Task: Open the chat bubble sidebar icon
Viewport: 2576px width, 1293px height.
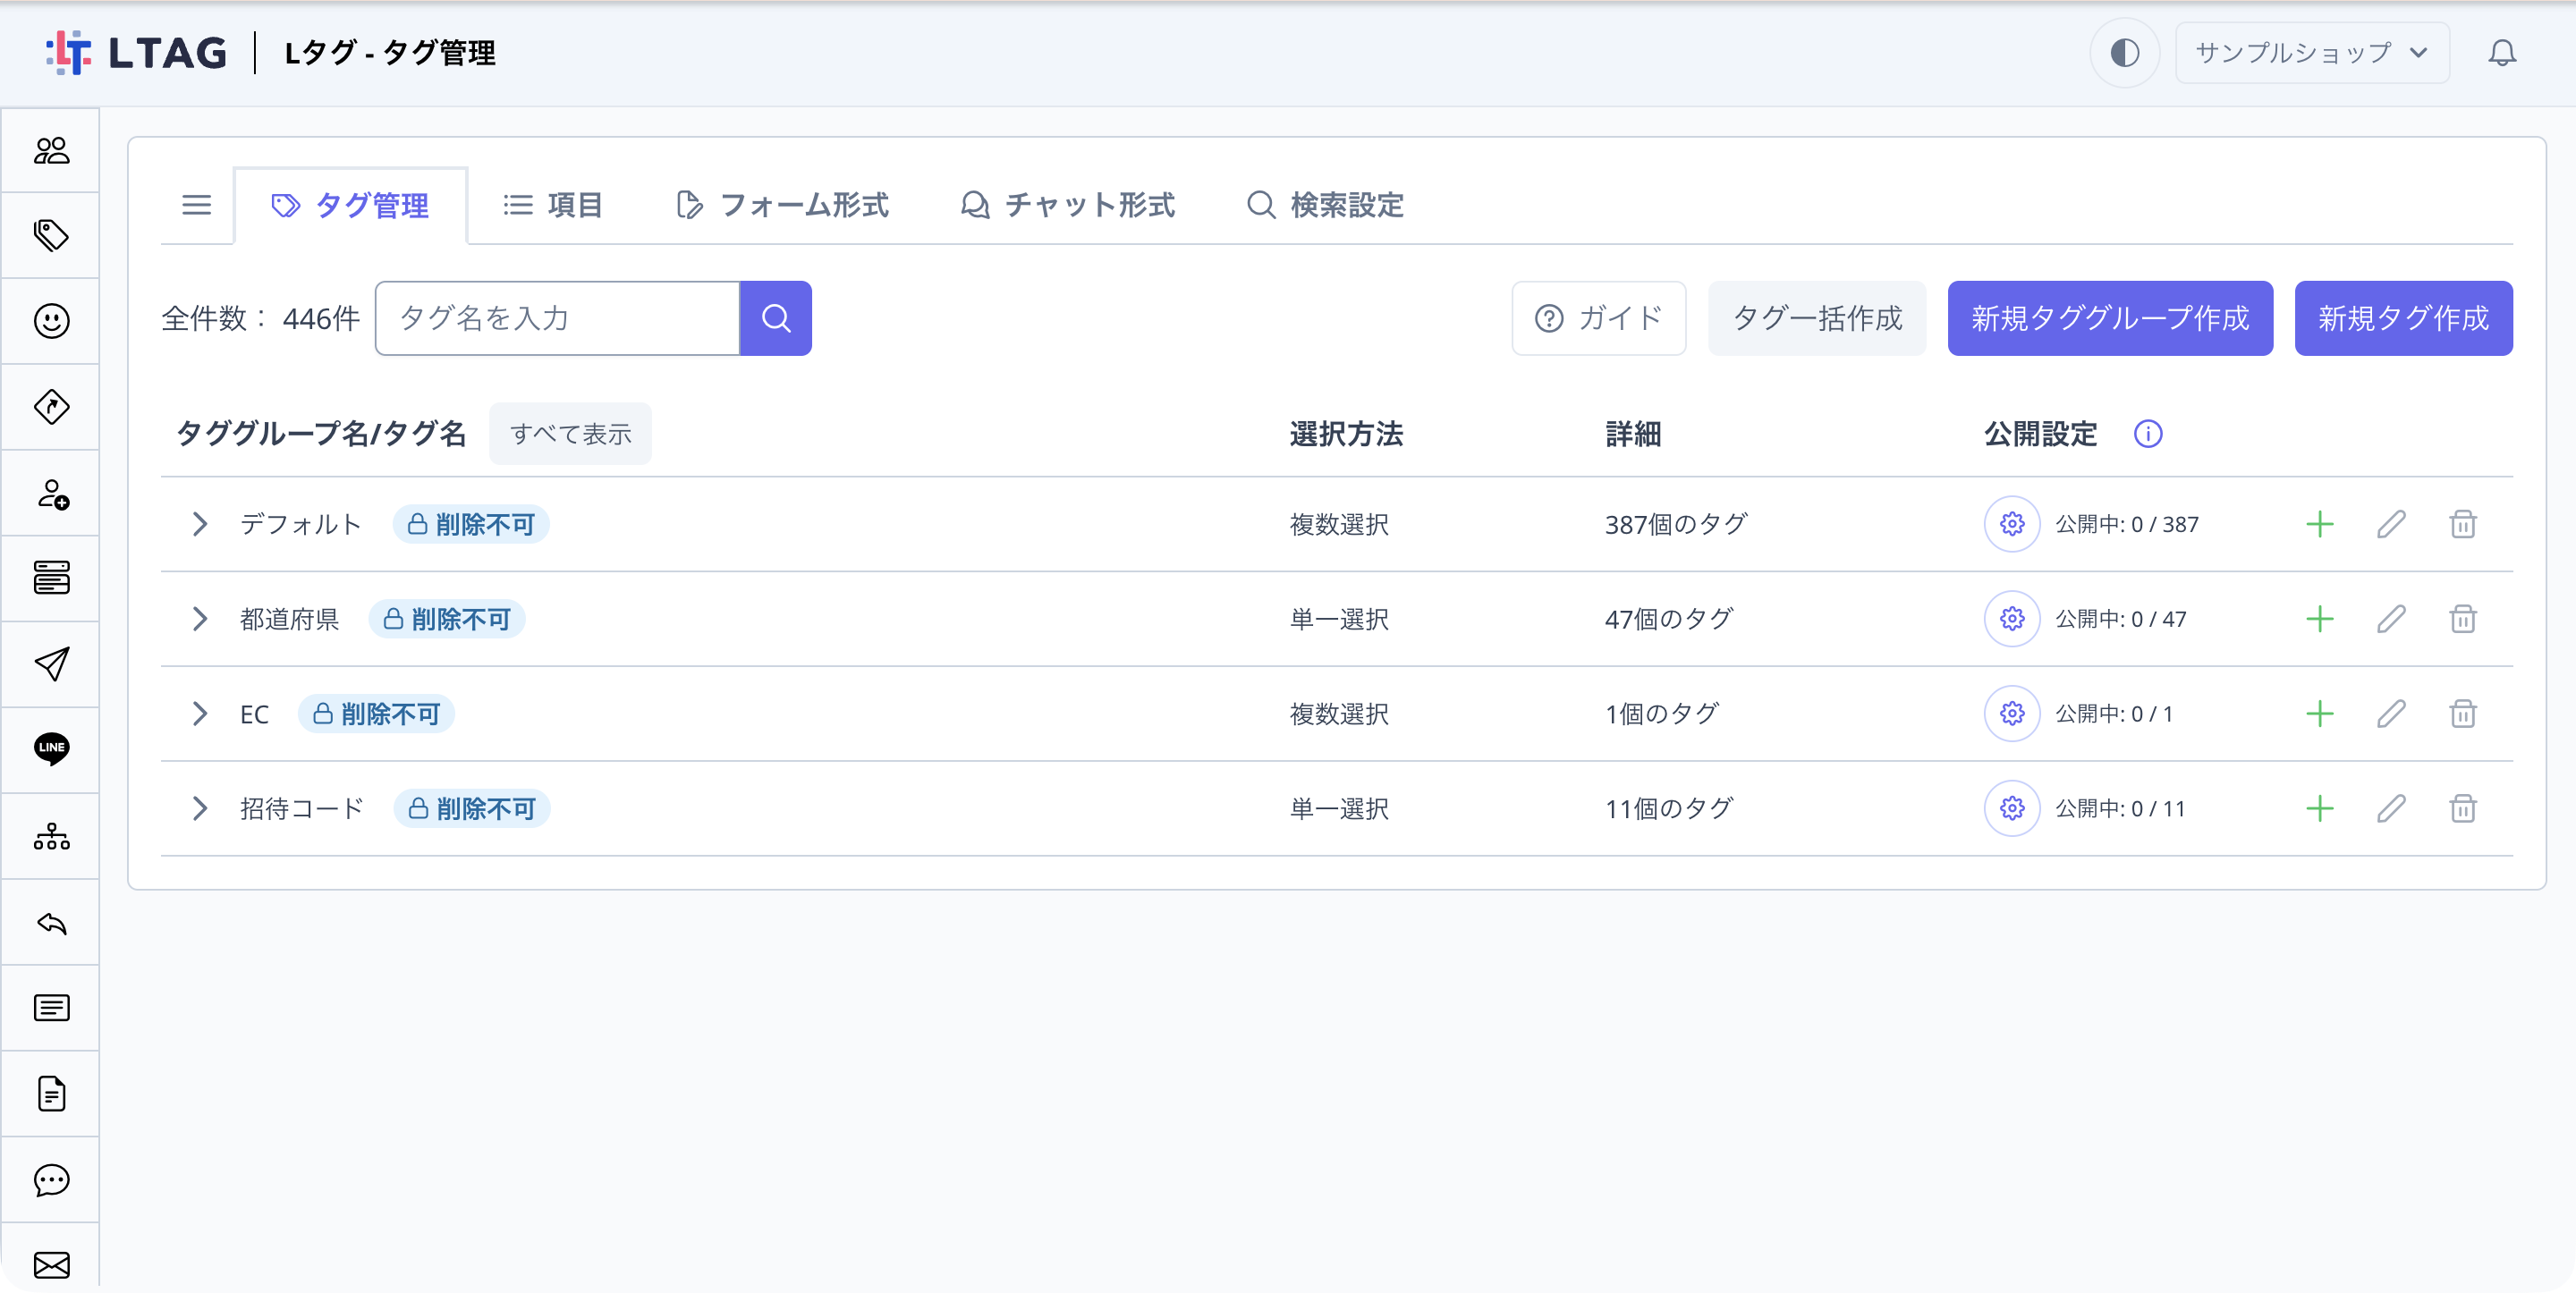Action: [51, 1179]
